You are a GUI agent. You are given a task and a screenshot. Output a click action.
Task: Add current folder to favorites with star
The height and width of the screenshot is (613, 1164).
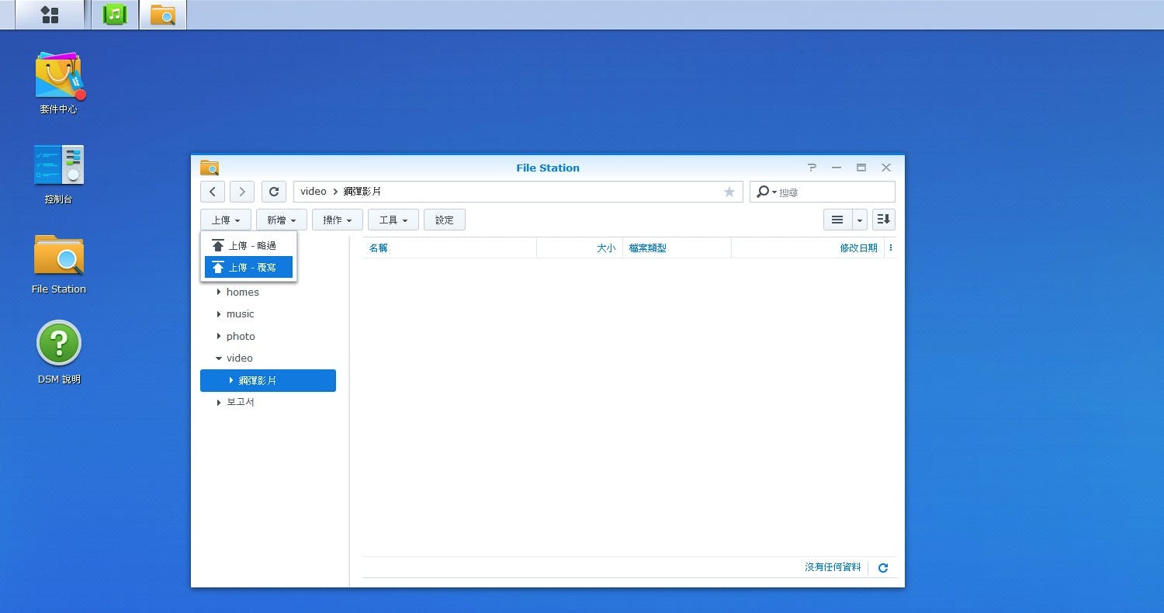[729, 192]
